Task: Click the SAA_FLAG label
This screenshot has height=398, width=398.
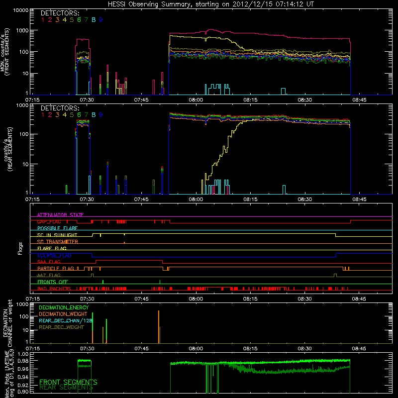Action: [x=49, y=262]
